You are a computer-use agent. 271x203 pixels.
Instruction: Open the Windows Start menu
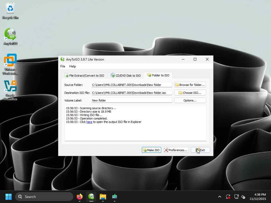point(8,197)
